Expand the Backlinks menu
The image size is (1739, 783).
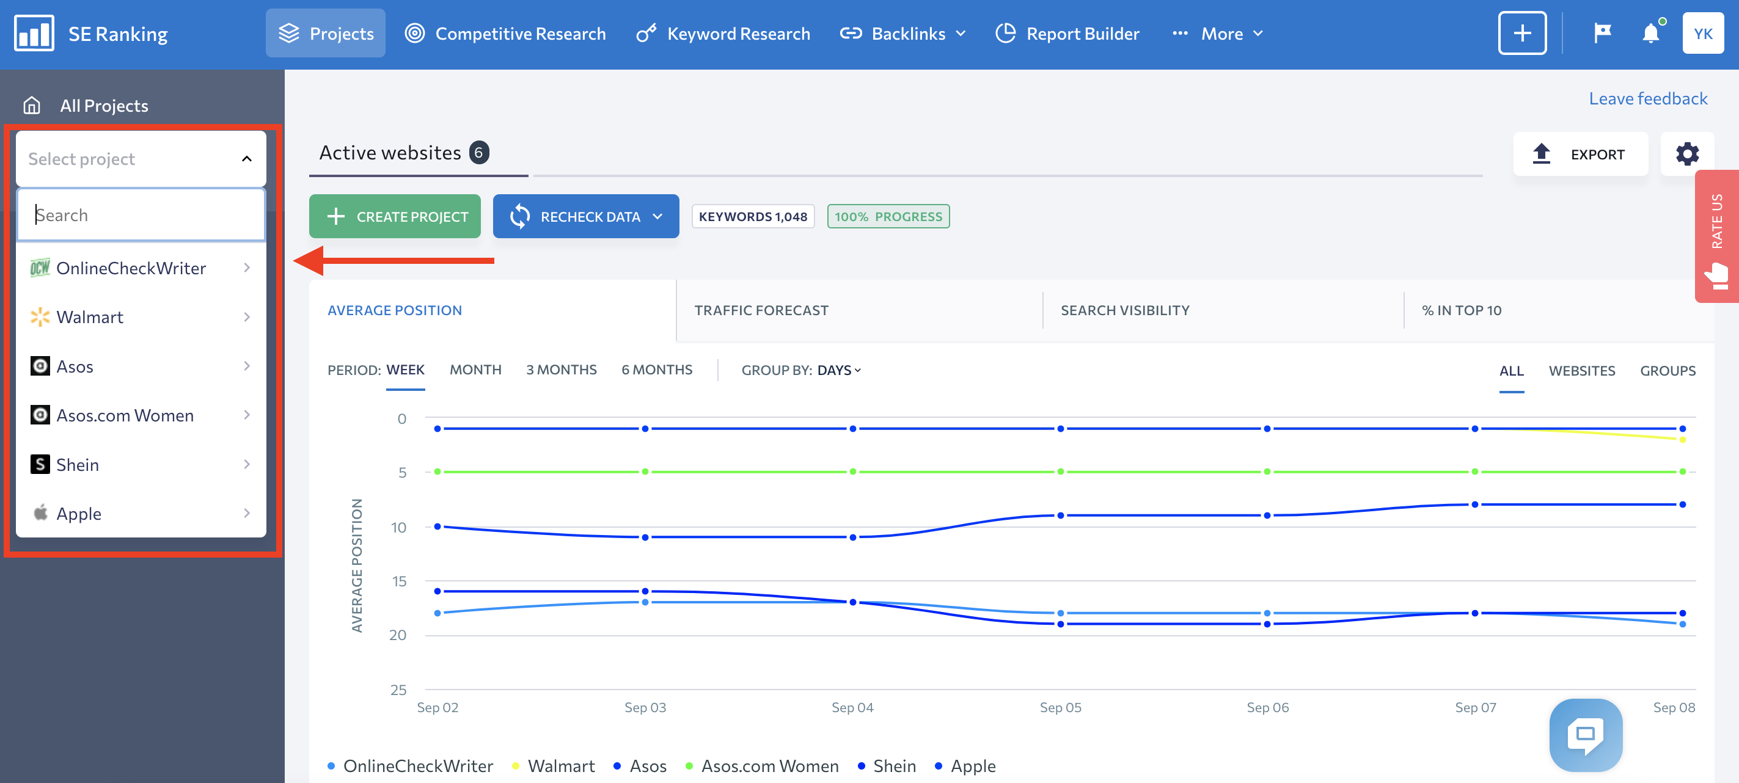(903, 34)
